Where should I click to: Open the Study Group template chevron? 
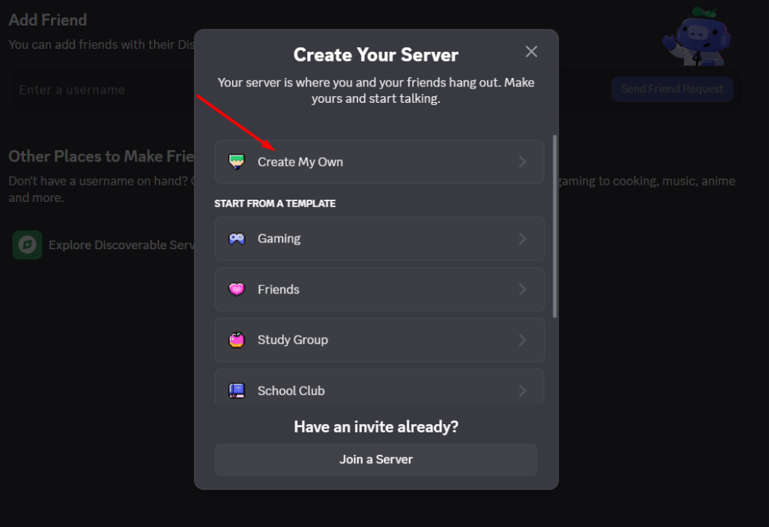click(523, 340)
